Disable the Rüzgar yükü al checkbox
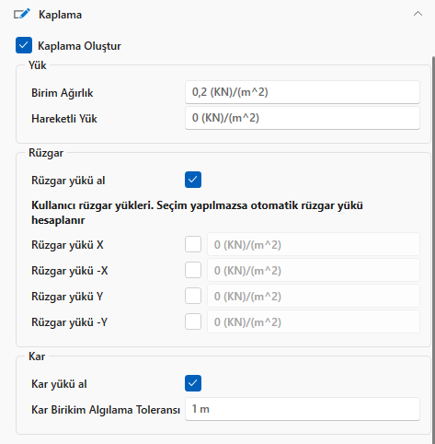This screenshot has width=435, height=444. tap(193, 180)
